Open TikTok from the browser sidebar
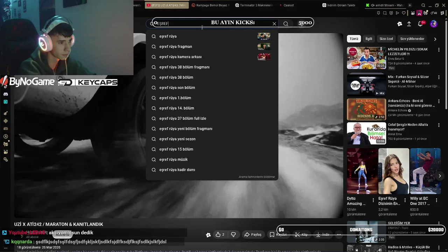The height and width of the screenshot is (252, 448). 6,86
